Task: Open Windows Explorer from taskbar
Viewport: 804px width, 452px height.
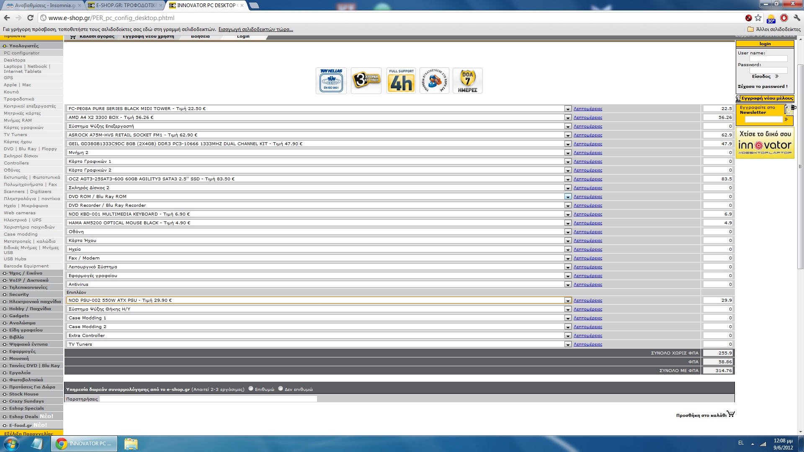Action: [131, 444]
